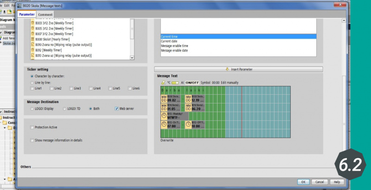Click the eraser icon in Message Text toolbar
This screenshot has width=371, height=190.
pyautogui.click(x=163, y=82)
